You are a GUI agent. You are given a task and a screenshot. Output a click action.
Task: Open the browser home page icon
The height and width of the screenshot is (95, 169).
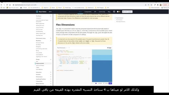(10, 5)
